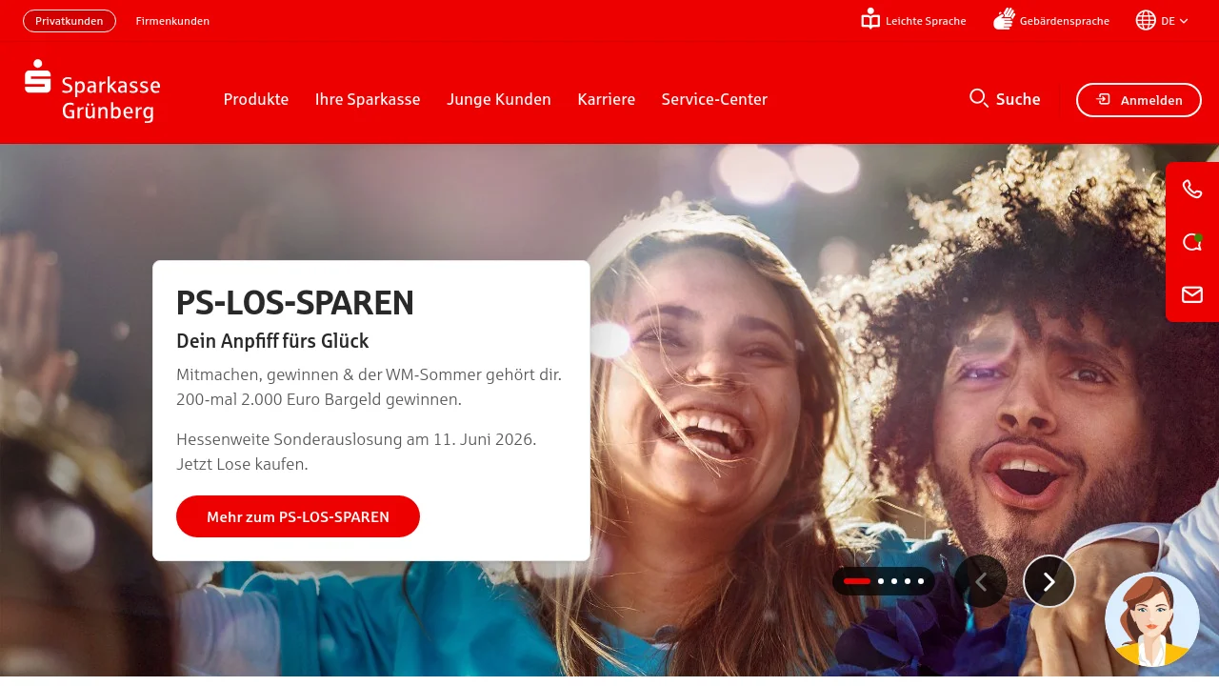
Task: Open the Produkte menu
Action: [x=256, y=99]
